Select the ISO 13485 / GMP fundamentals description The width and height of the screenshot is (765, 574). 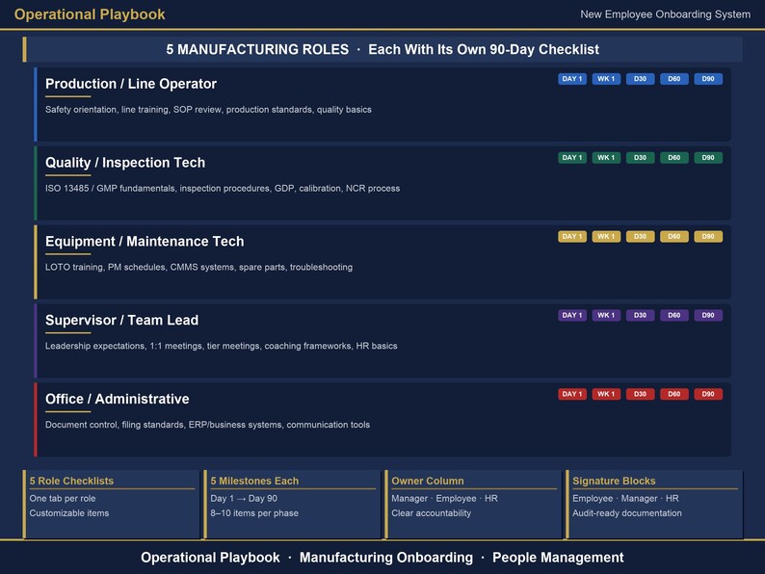[x=223, y=188]
